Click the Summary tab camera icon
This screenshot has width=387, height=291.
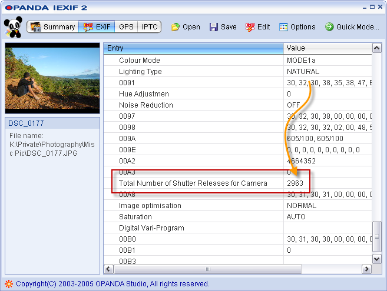(35, 26)
